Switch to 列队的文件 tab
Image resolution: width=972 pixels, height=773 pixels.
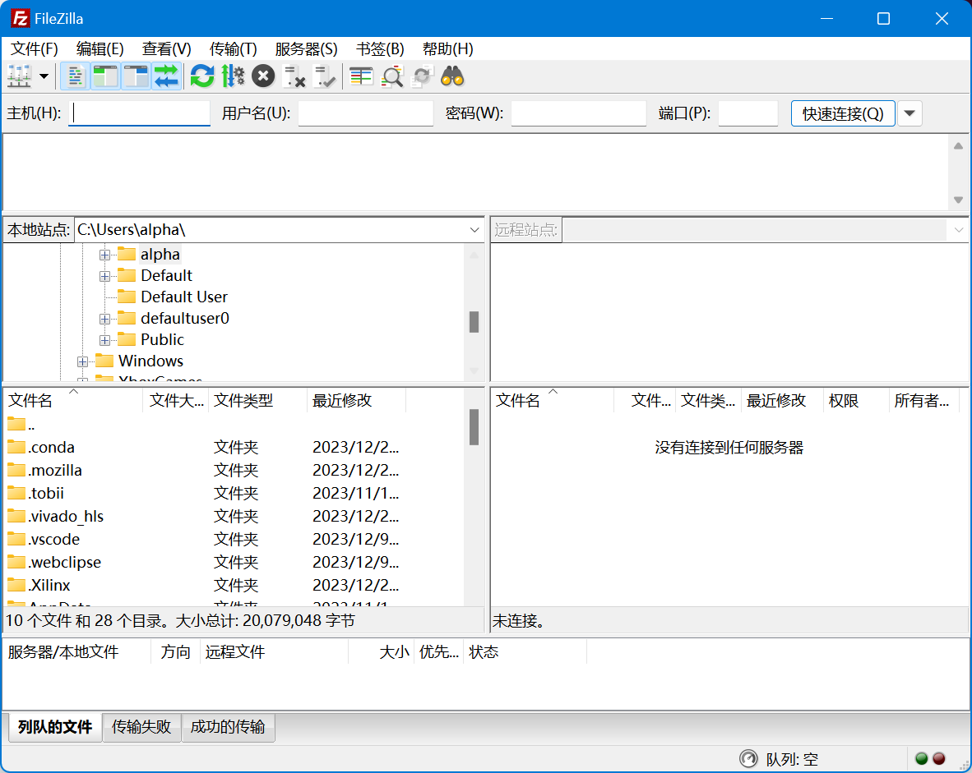tap(55, 726)
